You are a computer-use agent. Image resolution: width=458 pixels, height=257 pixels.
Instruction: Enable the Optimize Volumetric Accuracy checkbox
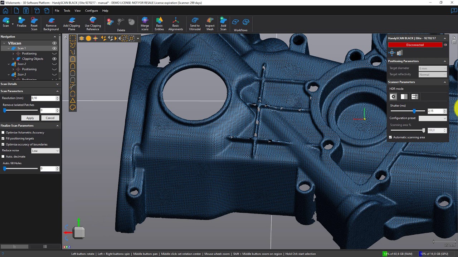(x=3, y=132)
